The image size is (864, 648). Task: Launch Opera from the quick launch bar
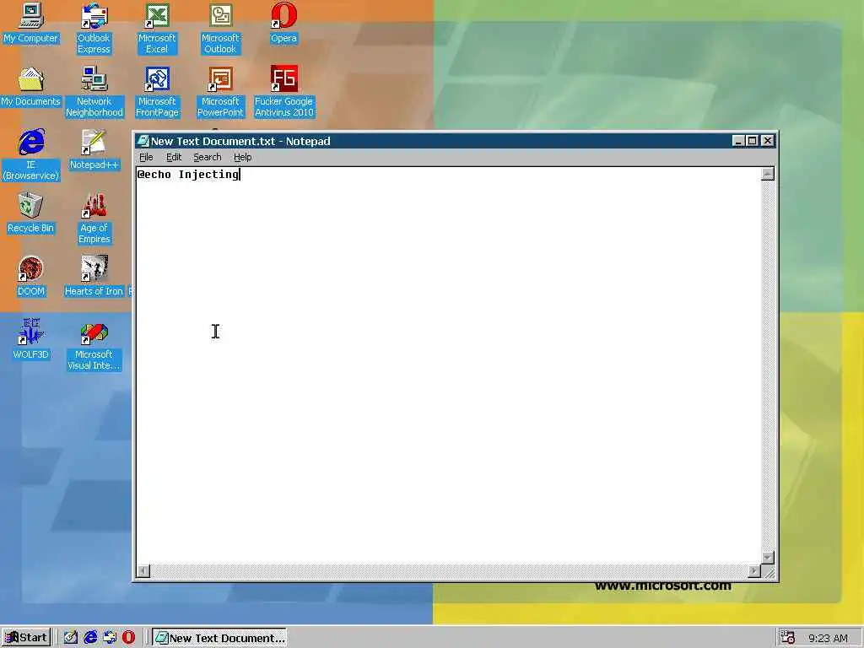(x=128, y=638)
